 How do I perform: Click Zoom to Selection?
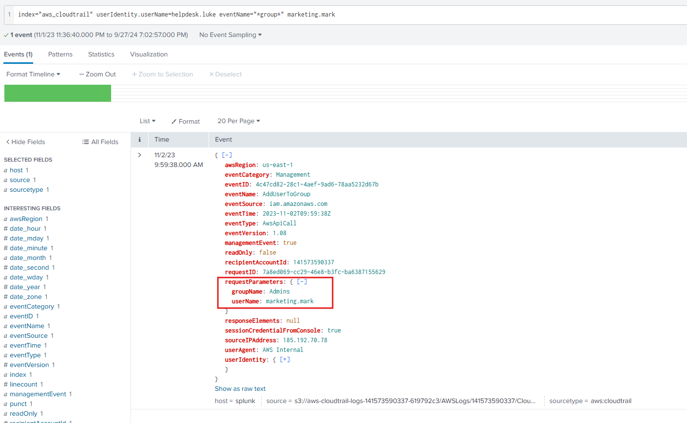pyautogui.click(x=162, y=74)
